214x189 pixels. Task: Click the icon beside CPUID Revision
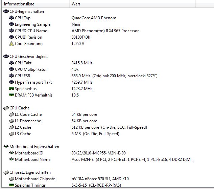[x=11, y=37]
